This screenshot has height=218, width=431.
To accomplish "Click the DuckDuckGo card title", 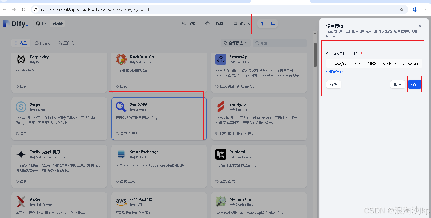I will [x=142, y=57].
